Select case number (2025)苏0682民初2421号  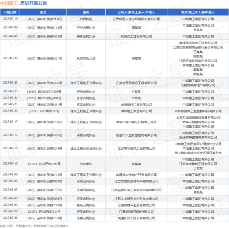point(44,58)
